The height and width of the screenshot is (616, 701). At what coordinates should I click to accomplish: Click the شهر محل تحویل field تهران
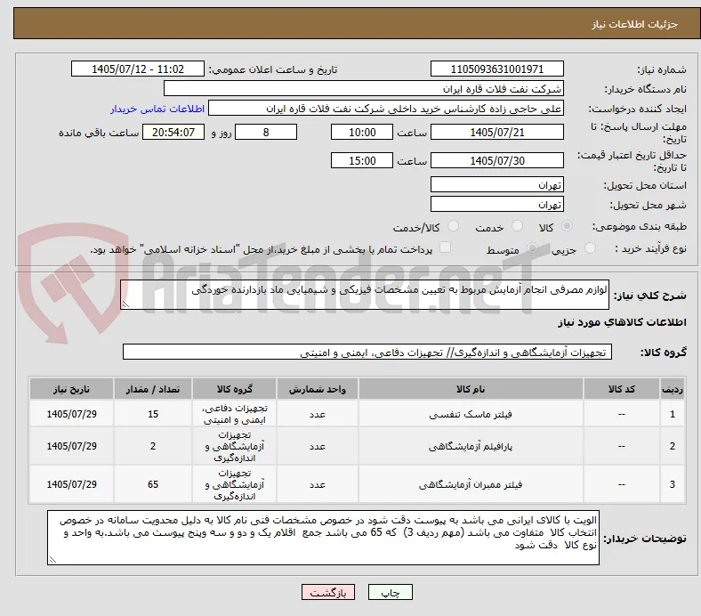[496, 205]
